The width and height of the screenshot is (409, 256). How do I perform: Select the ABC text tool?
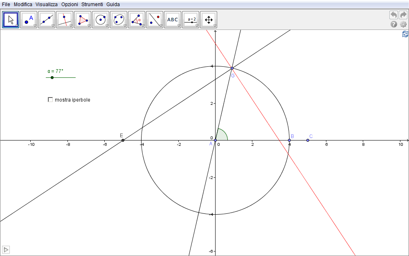pos(173,19)
